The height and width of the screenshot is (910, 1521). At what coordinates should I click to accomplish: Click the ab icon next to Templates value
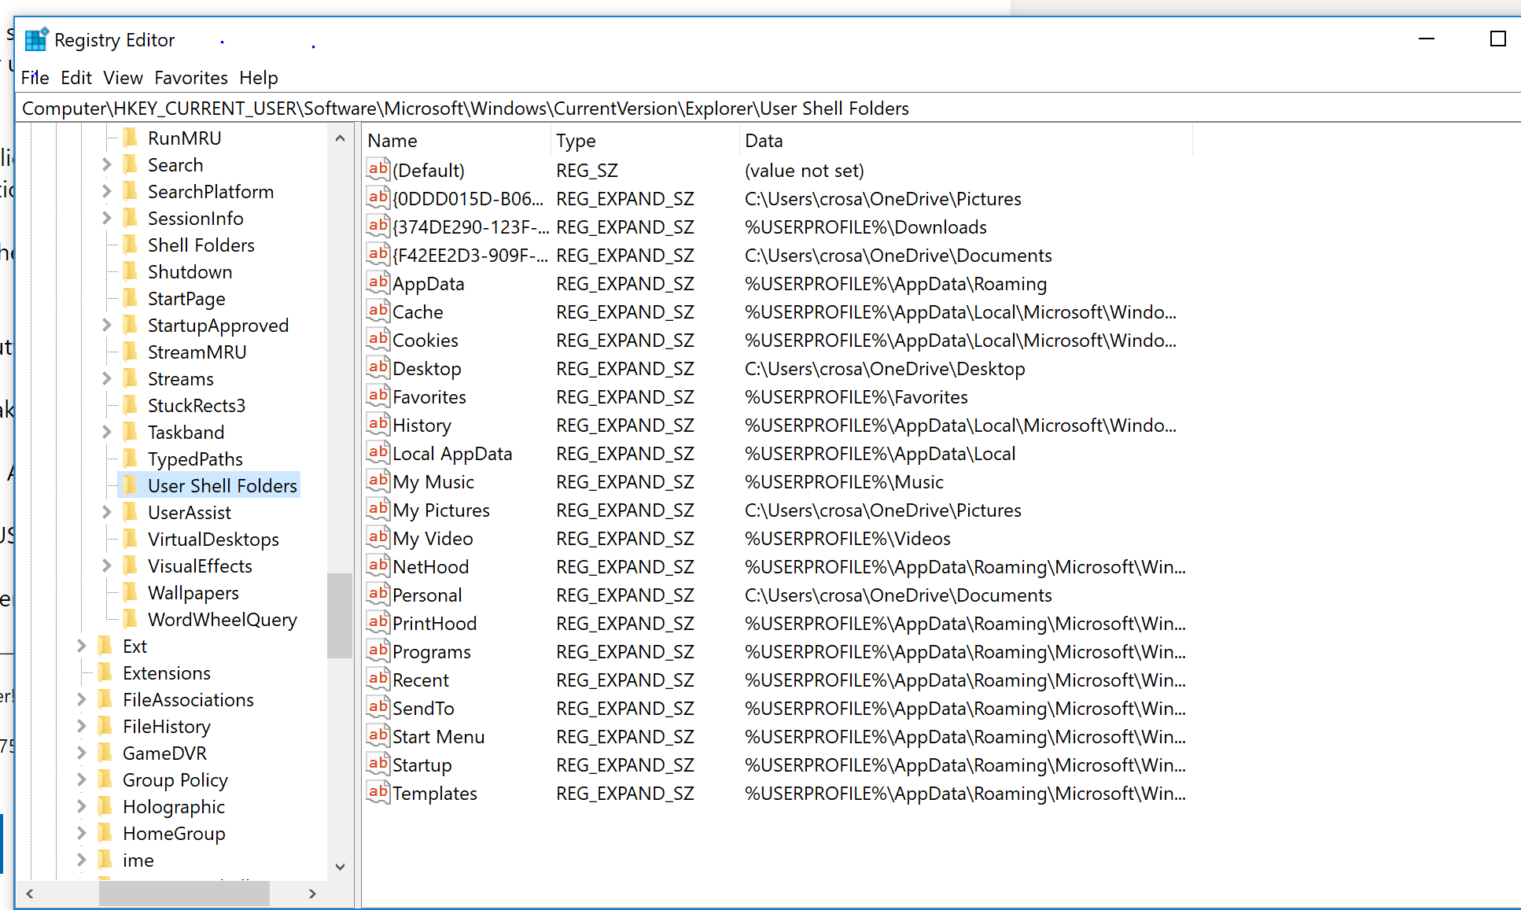pos(378,793)
